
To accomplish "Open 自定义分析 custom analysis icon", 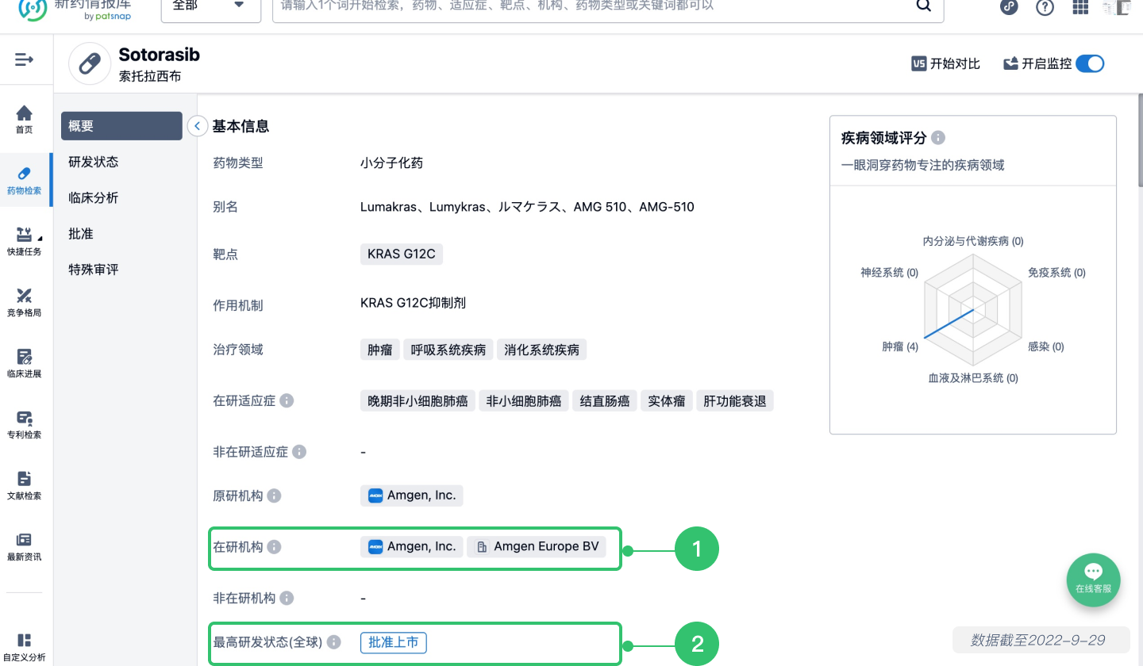I will point(25,640).
